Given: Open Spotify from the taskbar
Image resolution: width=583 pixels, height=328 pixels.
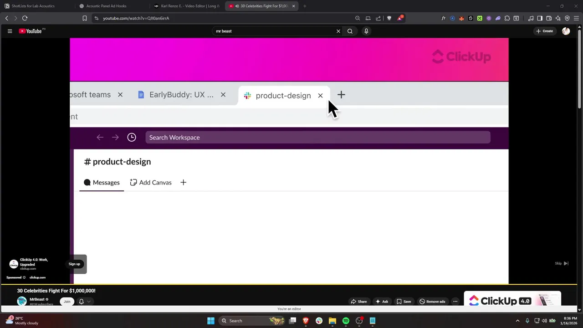Looking at the screenshot, I should coord(346,321).
